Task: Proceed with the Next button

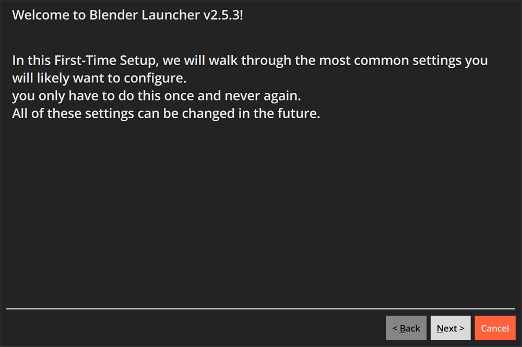Action: (450, 328)
